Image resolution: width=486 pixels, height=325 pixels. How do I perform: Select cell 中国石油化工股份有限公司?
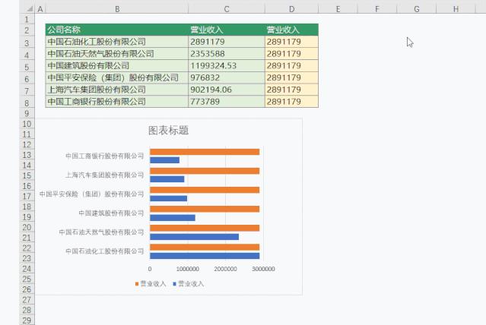click(x=117, y=42)
